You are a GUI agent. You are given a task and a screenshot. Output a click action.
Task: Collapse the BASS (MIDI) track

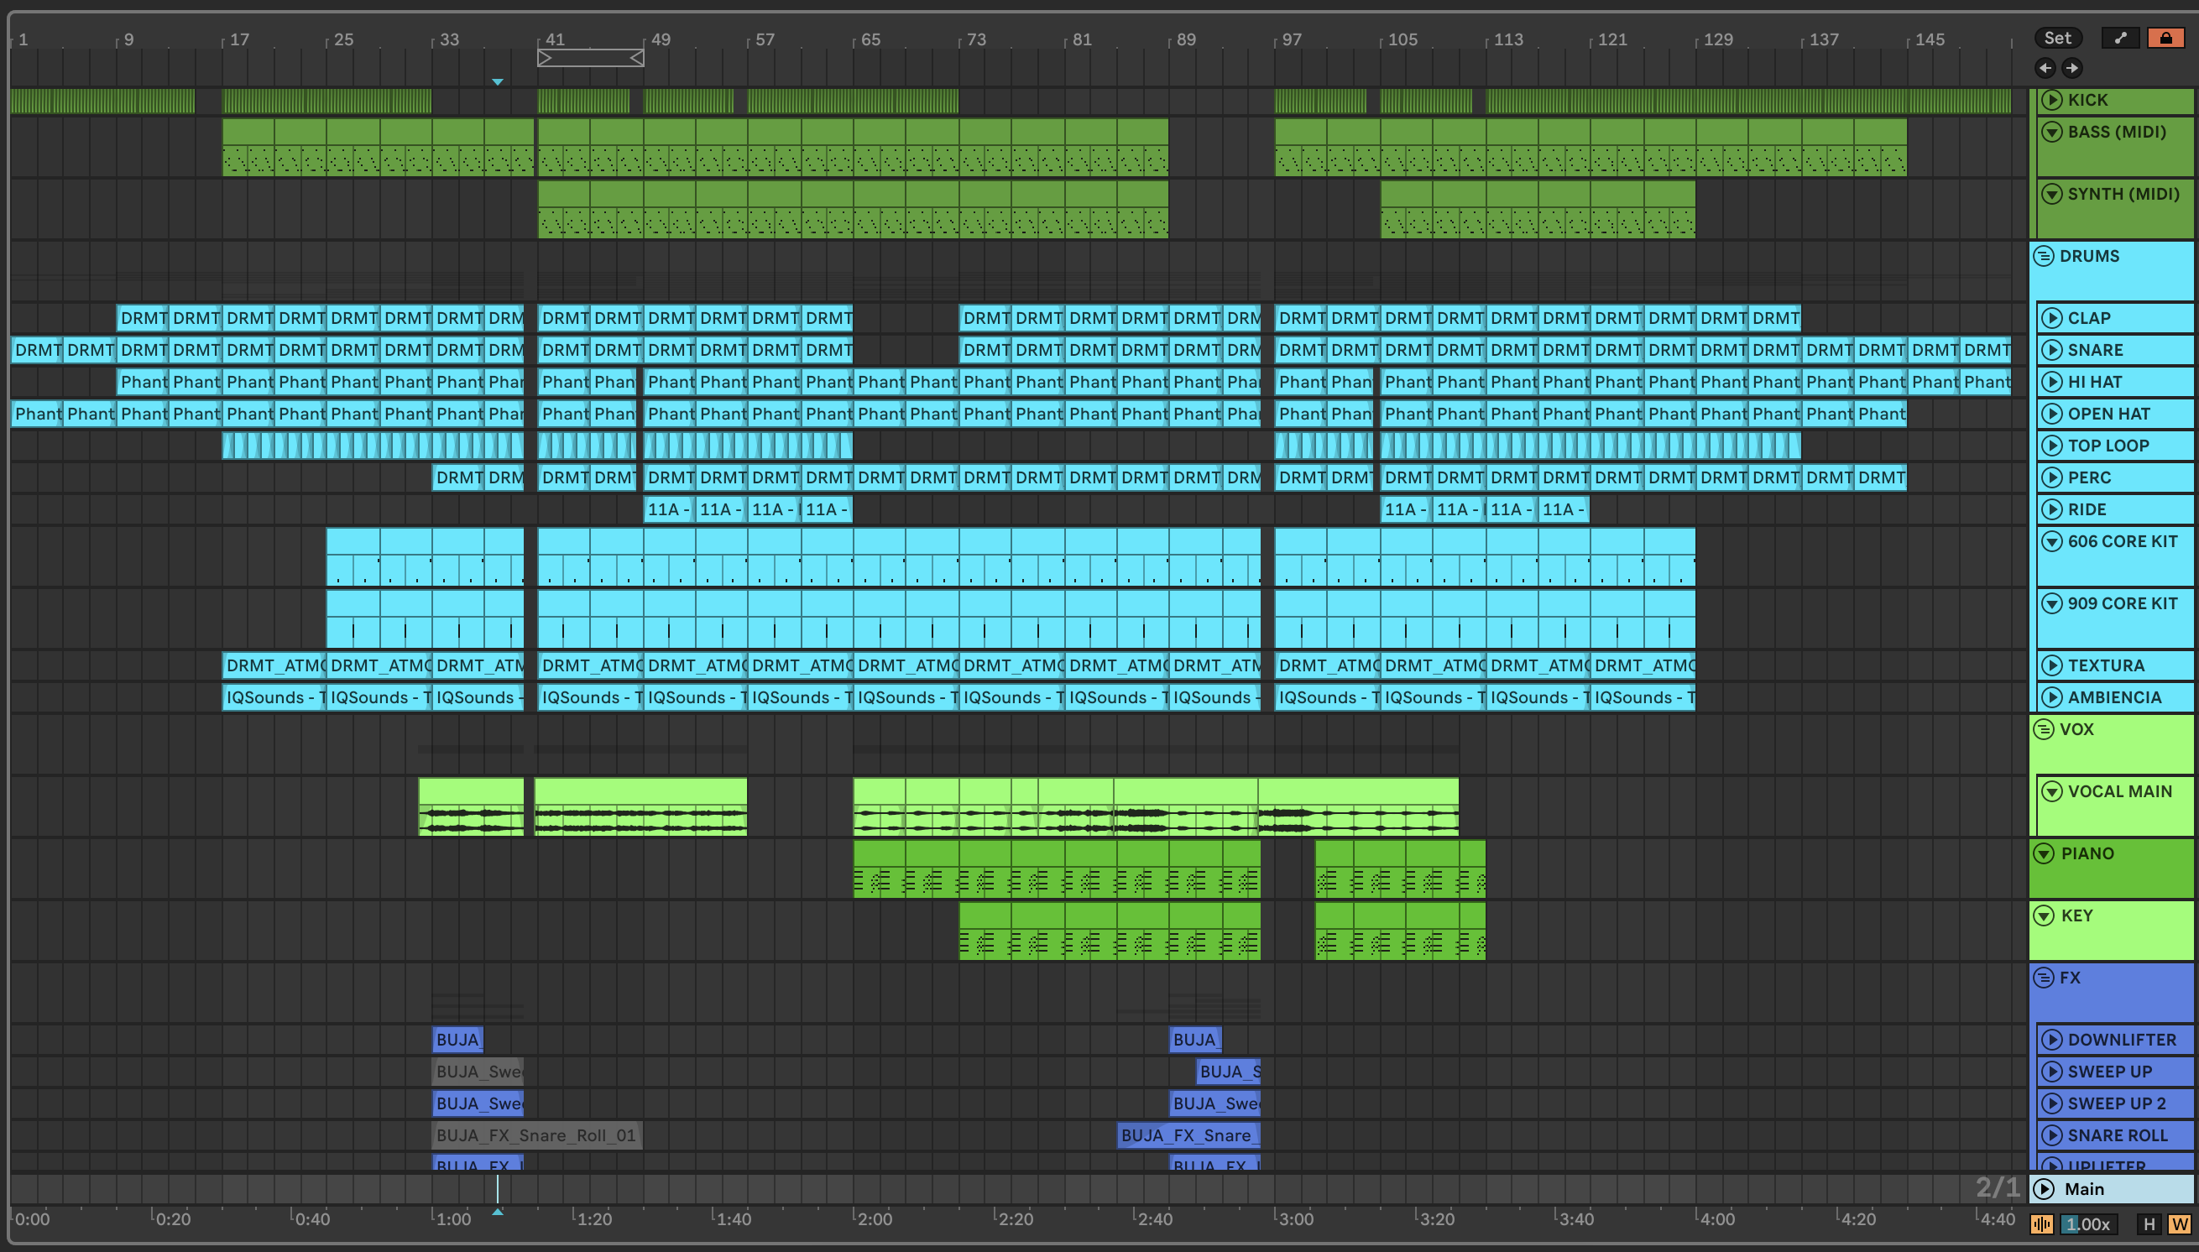pyautogui.click(x=2052, y=132)
